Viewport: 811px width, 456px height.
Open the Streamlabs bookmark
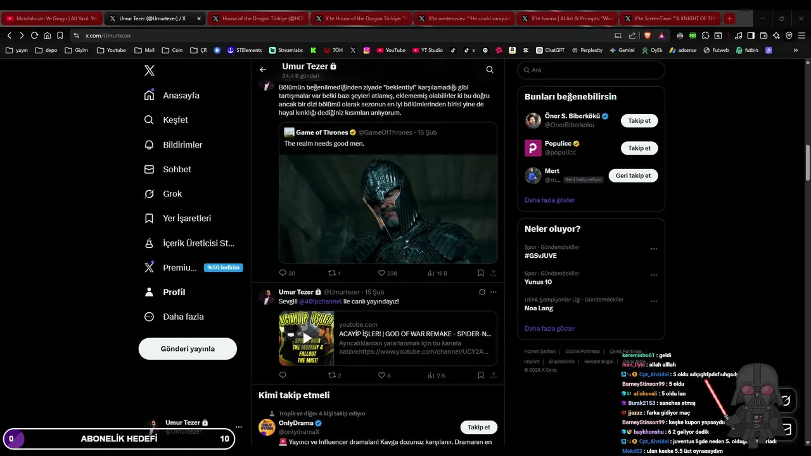click(x=286, y=50)
